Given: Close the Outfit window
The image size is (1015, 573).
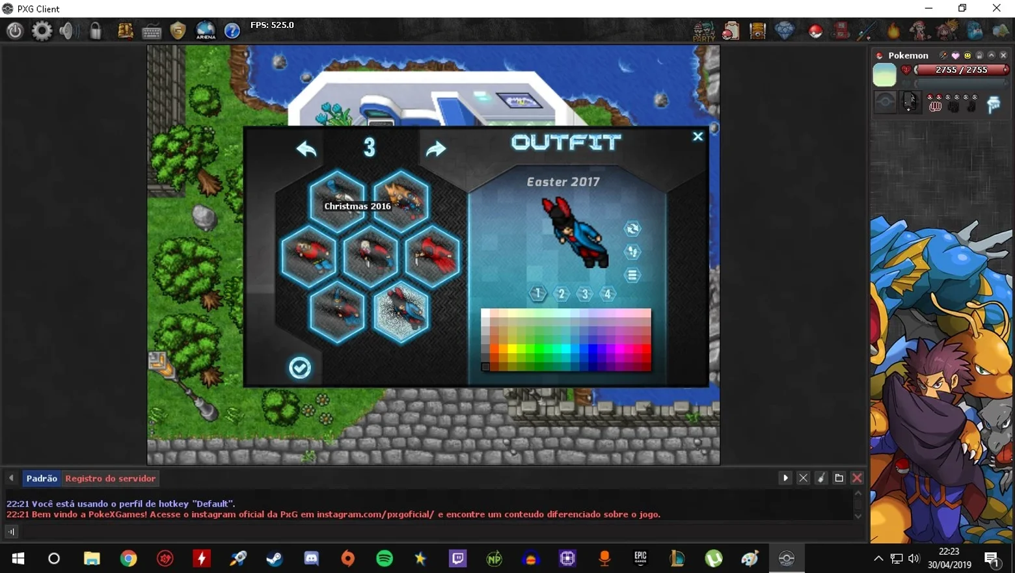Looking at the screenshot, I should pyautogui.click(x=697, y=137).
